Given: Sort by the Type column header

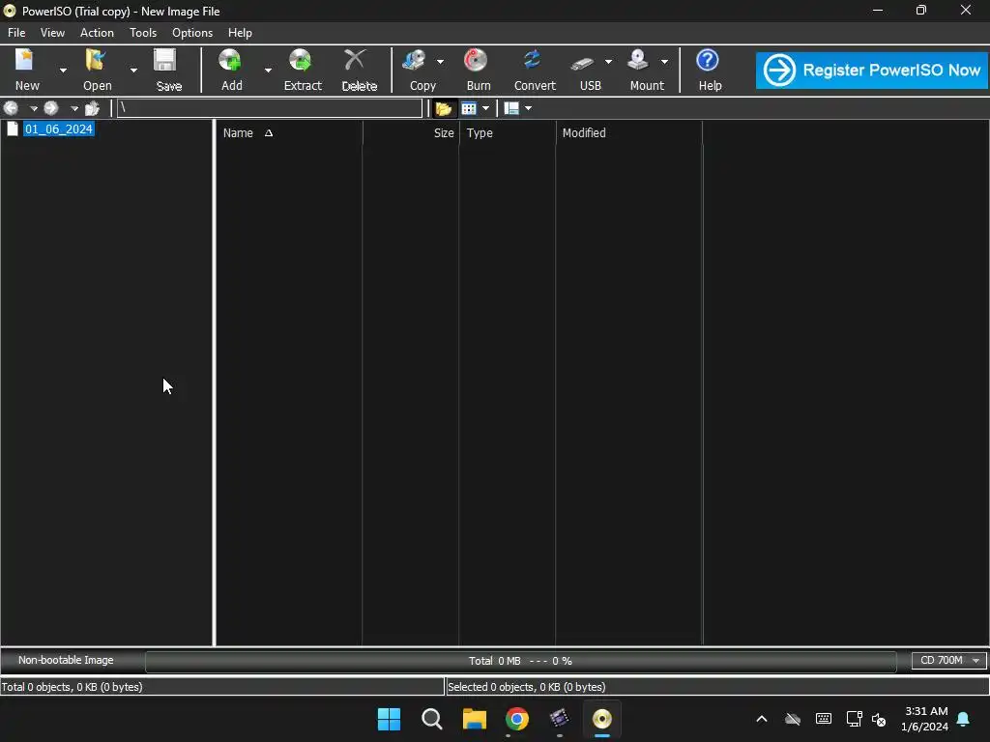Looking at the screenshot, I should [x=508, y=133].
